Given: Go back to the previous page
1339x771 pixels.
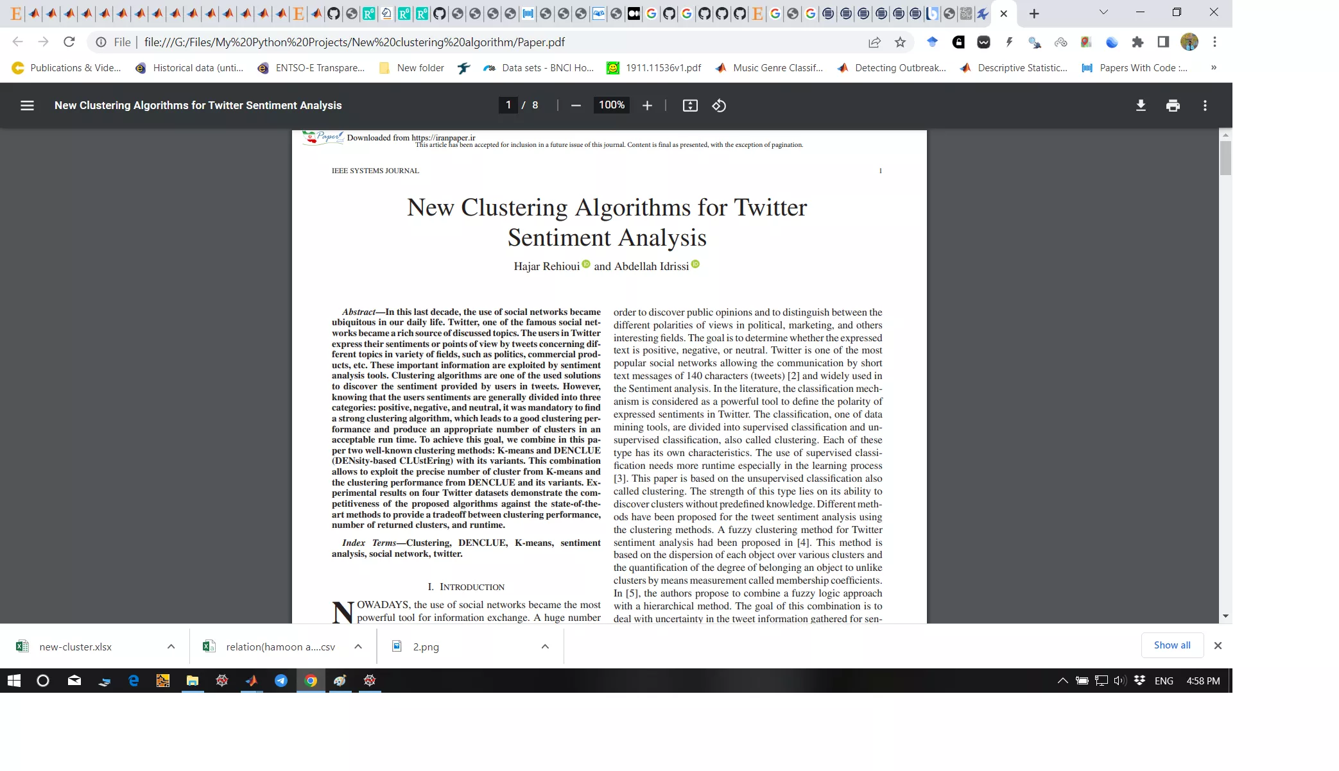Looking at the screenshot, I should pos(17,42).
